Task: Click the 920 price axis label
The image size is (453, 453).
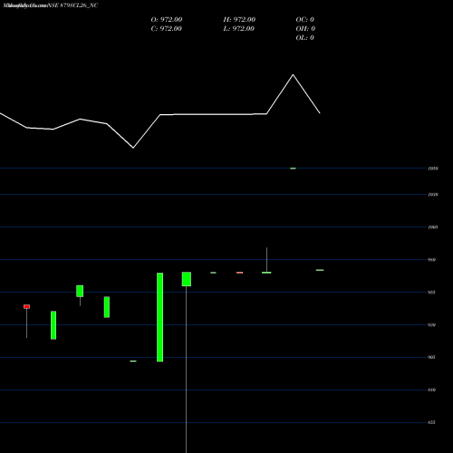Action: pyautogui.click(x=431, y=324)
